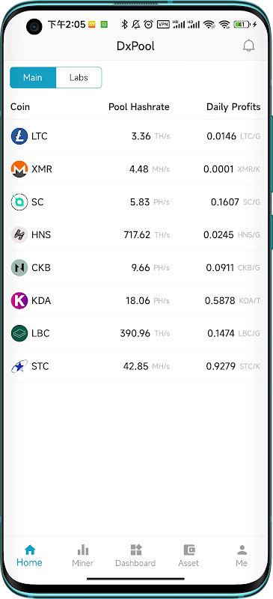Open the Asset wallet tab
273x599 pixels.
coord(188,556)
